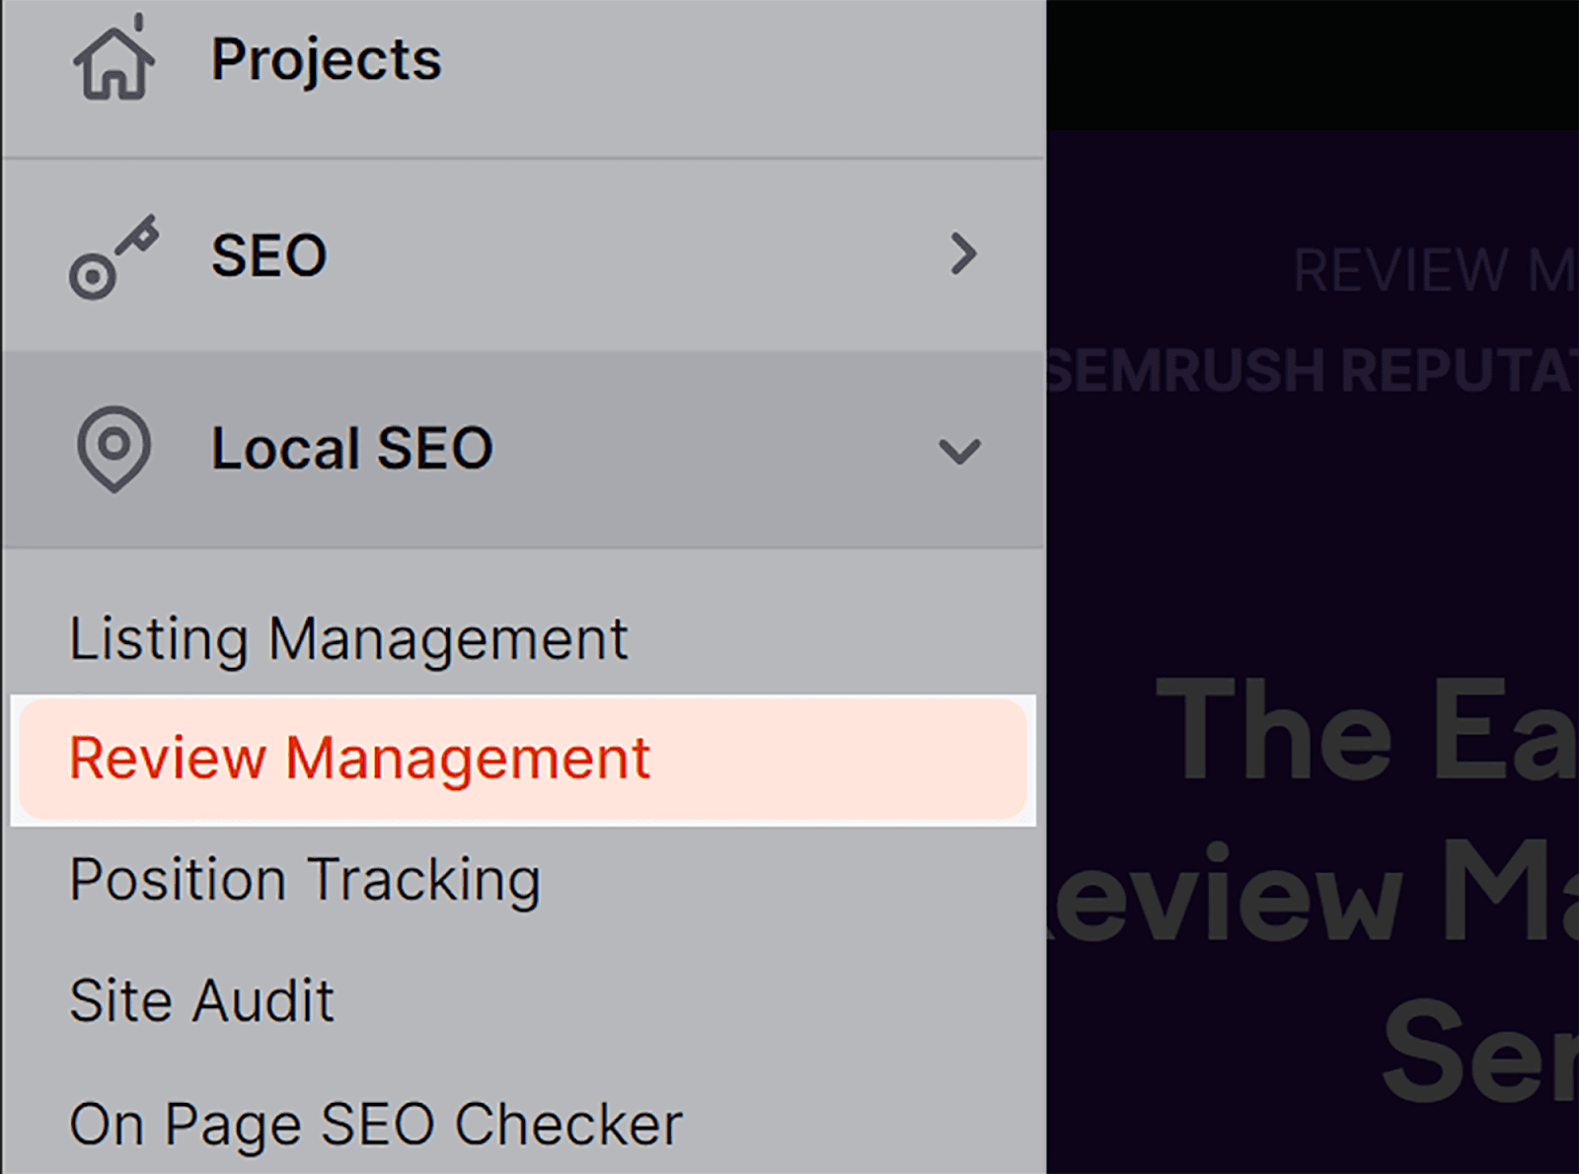This screenshot has width=1579, height=1174.
Task: Click the Projects home icon
Action: point(113,61)
